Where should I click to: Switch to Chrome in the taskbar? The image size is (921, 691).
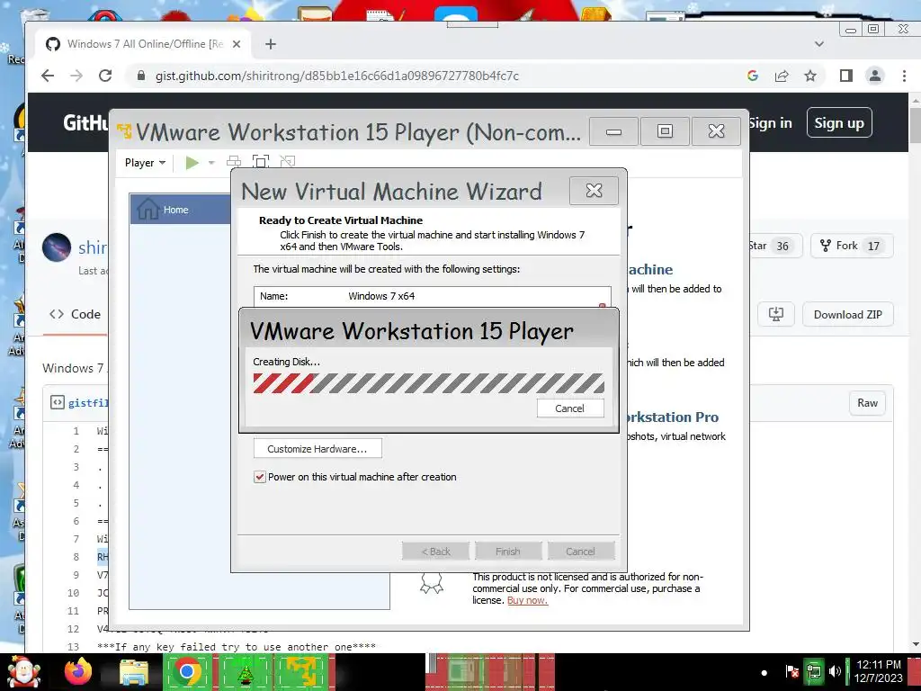(x=187, y=671)
